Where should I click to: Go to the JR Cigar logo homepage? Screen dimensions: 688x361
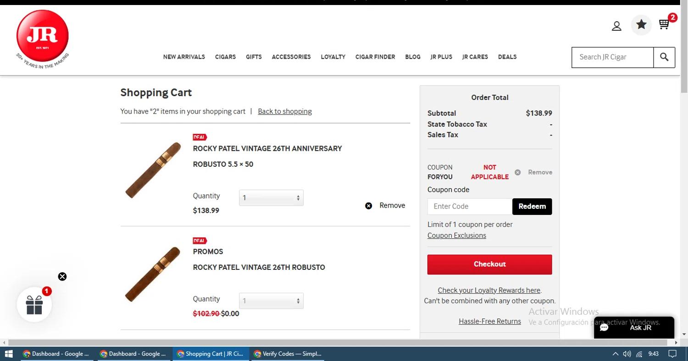pos(43,39)
